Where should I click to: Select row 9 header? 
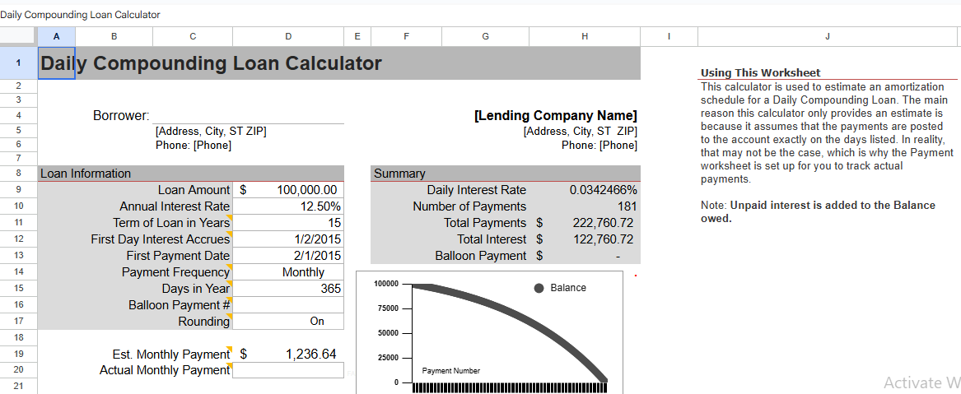point(18,190)
